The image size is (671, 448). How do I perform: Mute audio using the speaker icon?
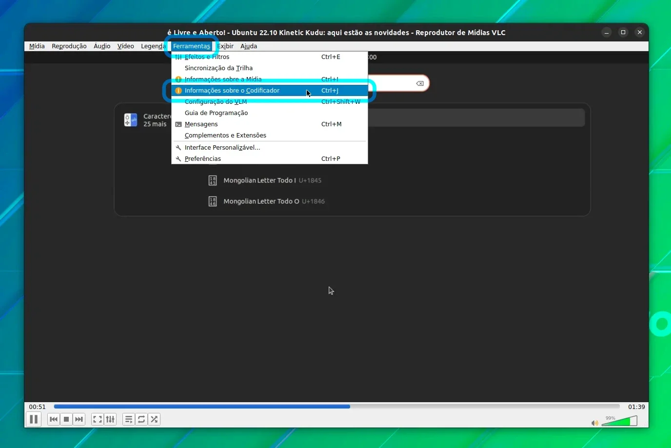594,423
